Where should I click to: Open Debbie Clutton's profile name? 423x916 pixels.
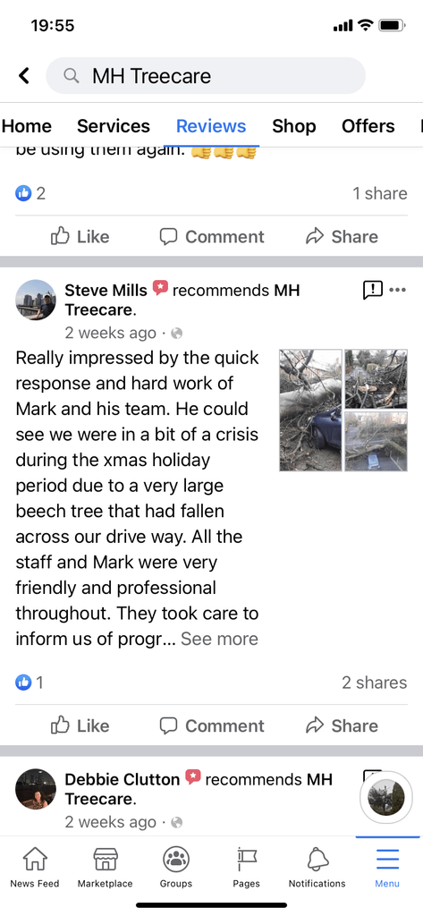coord(123,779)
